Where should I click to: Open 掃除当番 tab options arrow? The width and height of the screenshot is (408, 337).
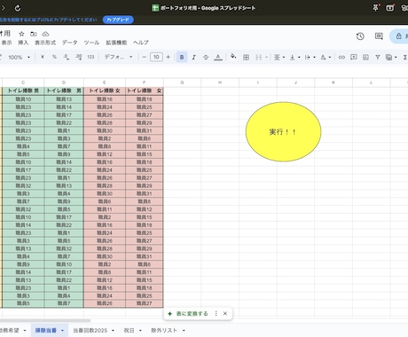click(62, 331)
